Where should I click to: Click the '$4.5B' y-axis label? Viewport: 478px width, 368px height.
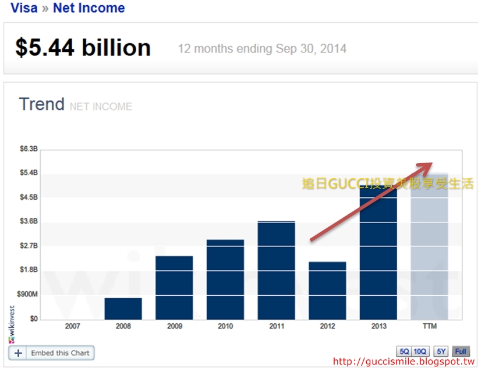pyautogui.click(x=29, y=197)
